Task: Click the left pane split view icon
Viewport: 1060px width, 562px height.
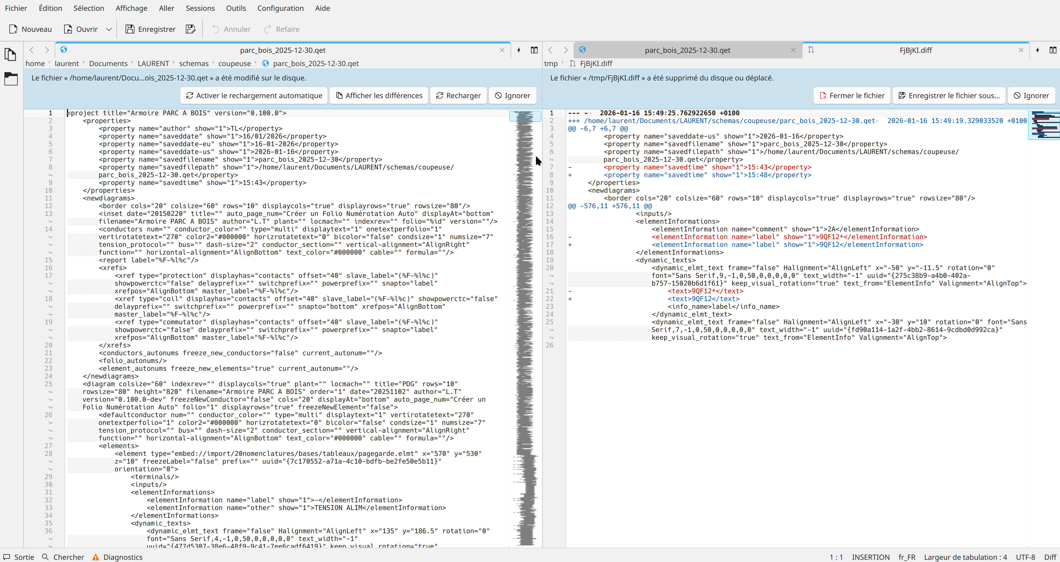Action: click(x=534, y=50)
